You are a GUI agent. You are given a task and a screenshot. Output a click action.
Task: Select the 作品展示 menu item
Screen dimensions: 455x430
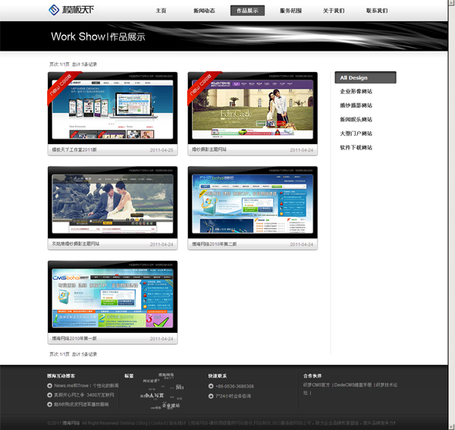247,11
